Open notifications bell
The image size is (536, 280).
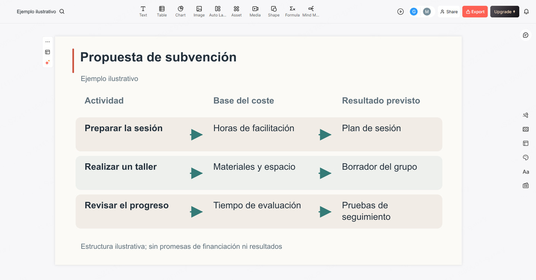[x=526, y=12]
